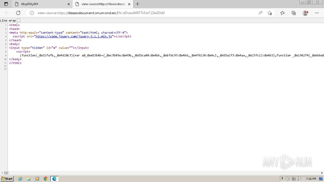Click the back navigation arrow

coord(7,13)
